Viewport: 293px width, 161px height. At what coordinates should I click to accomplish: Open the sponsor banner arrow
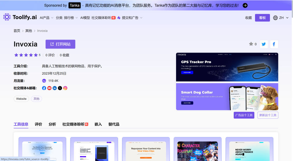point(245,5)
